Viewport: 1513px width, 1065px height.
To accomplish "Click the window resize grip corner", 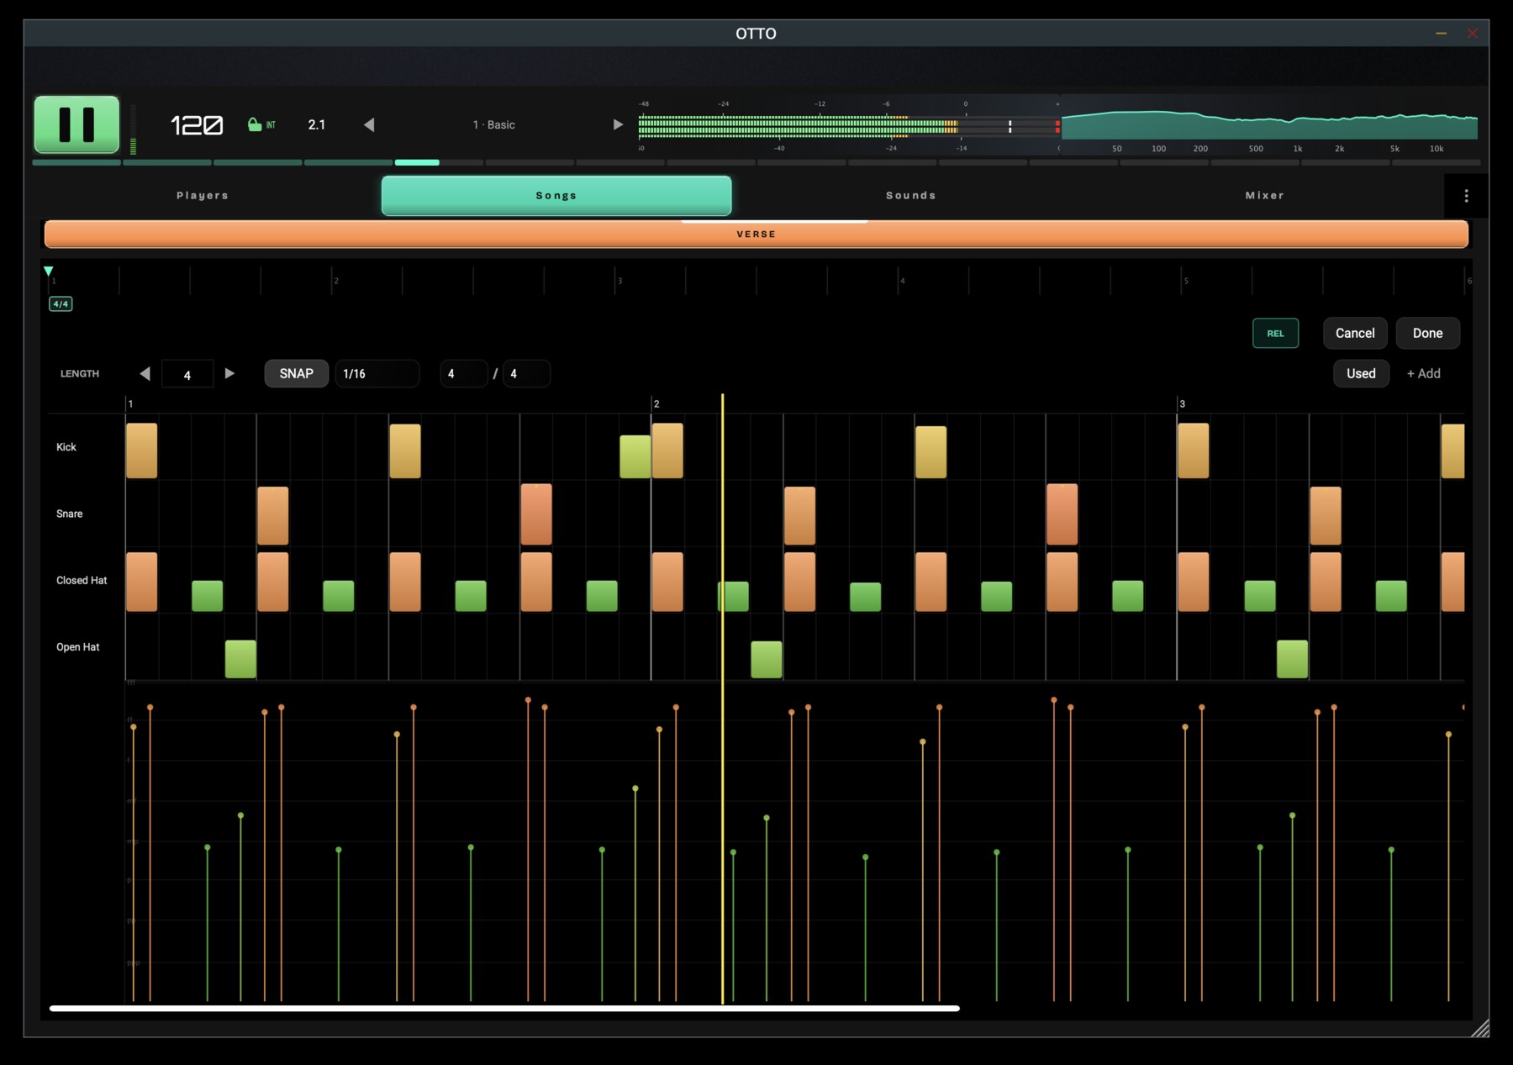I will tap(1480, 1028).
